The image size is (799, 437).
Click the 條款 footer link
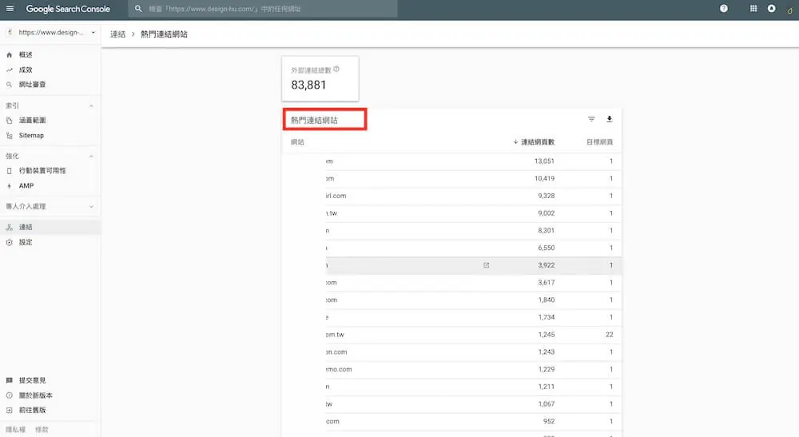click(x=42, y=429)
